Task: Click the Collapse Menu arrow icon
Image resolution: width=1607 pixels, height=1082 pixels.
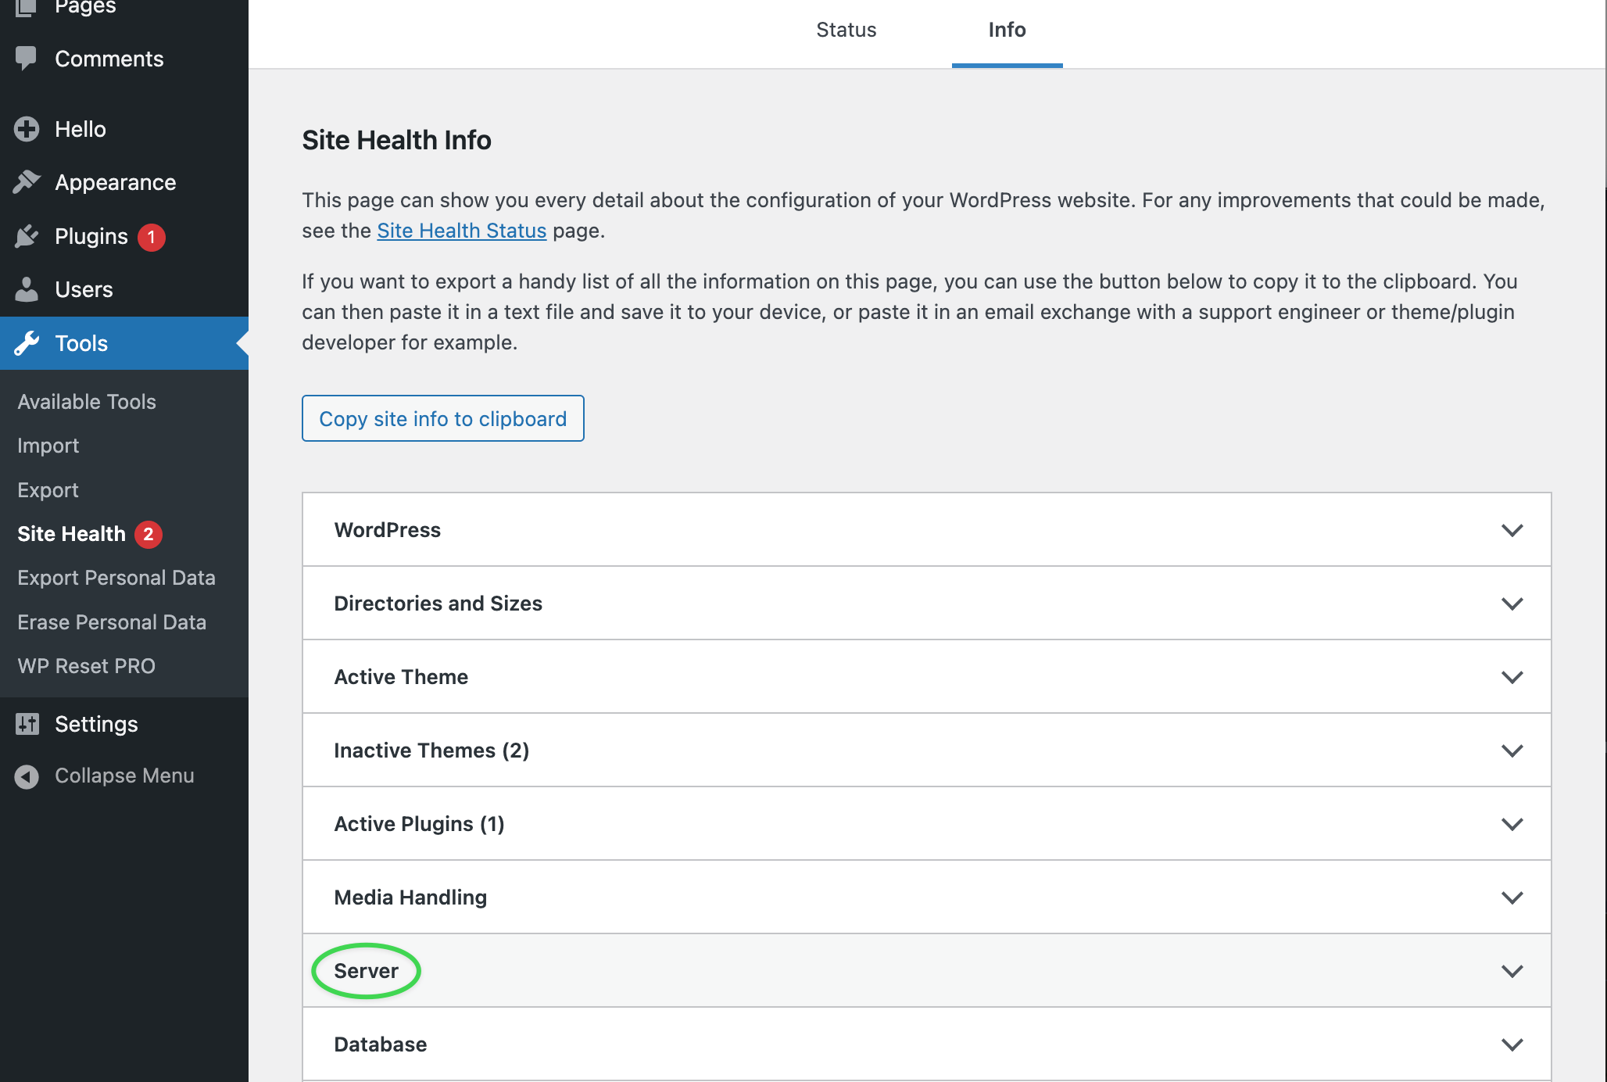Action: click(27, 776)
